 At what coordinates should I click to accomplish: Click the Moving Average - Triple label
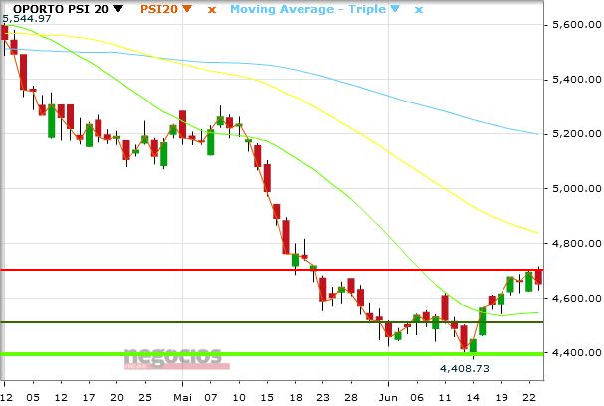pyautogui.click(x=307, y=9)
